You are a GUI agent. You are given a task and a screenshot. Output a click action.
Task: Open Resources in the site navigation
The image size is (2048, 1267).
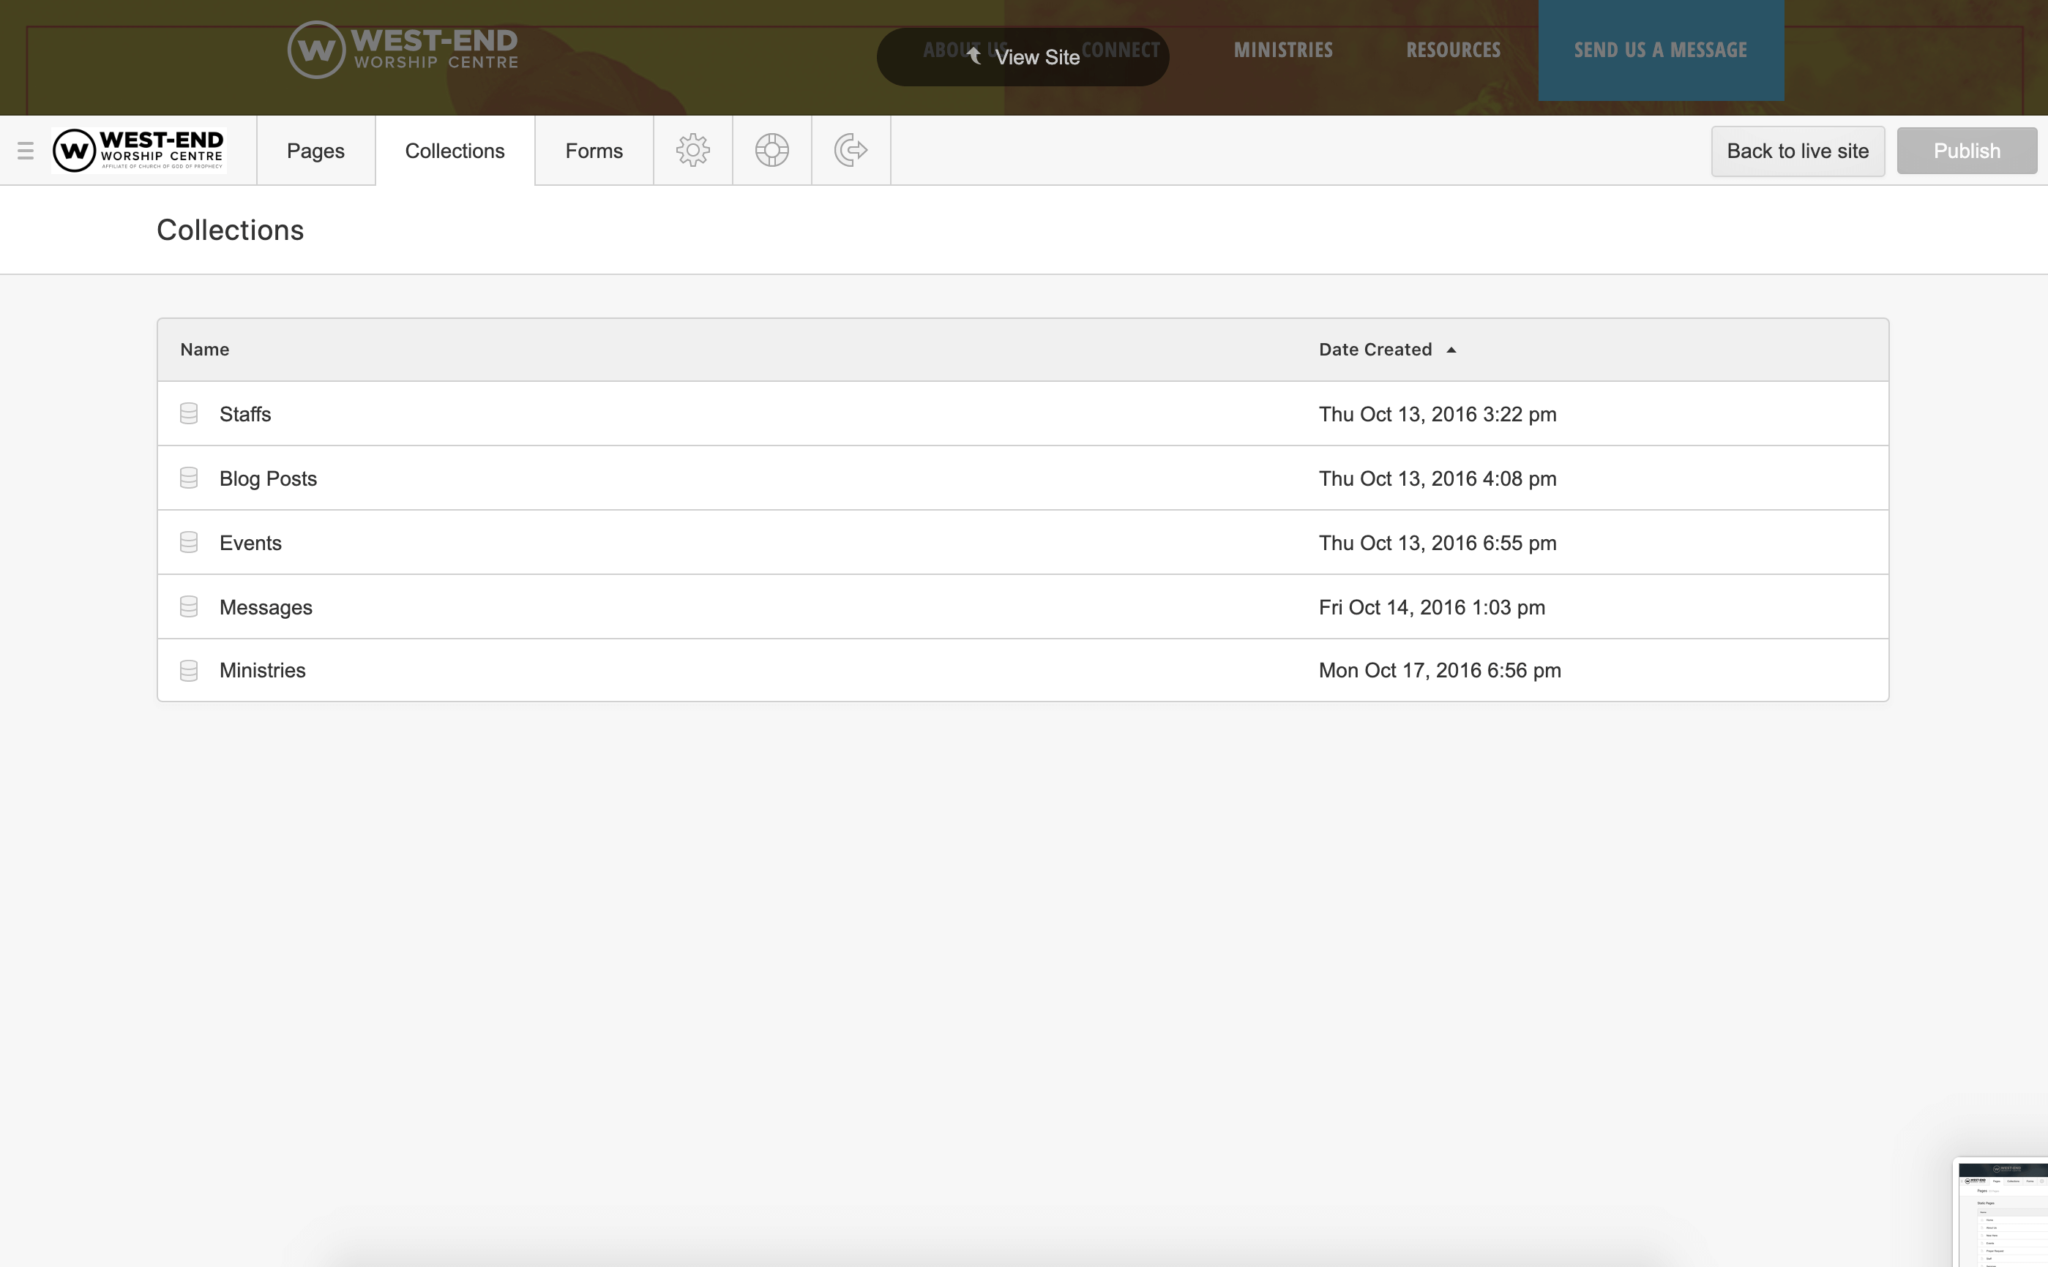[x=1453, y=50]
